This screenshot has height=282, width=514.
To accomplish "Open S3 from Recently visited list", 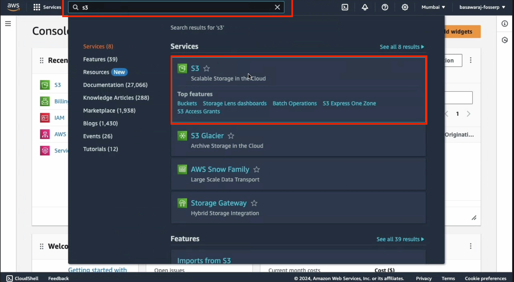I will point(58,85).
